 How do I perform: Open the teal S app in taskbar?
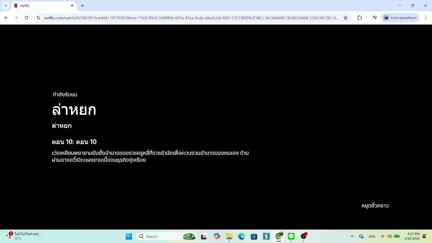tap(266, 237)
